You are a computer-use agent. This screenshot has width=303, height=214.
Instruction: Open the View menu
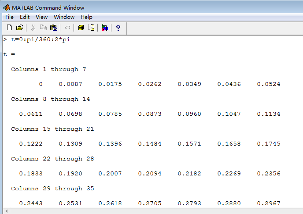tap(41, 17)
